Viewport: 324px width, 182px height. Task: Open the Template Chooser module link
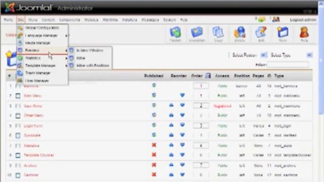point(39,155)
